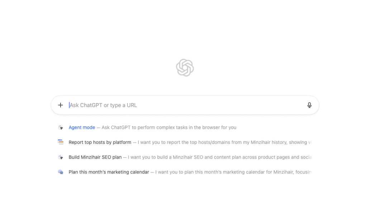Click the chat bubble icon beside marketing calendar suggestion

(x=61, y=172)
